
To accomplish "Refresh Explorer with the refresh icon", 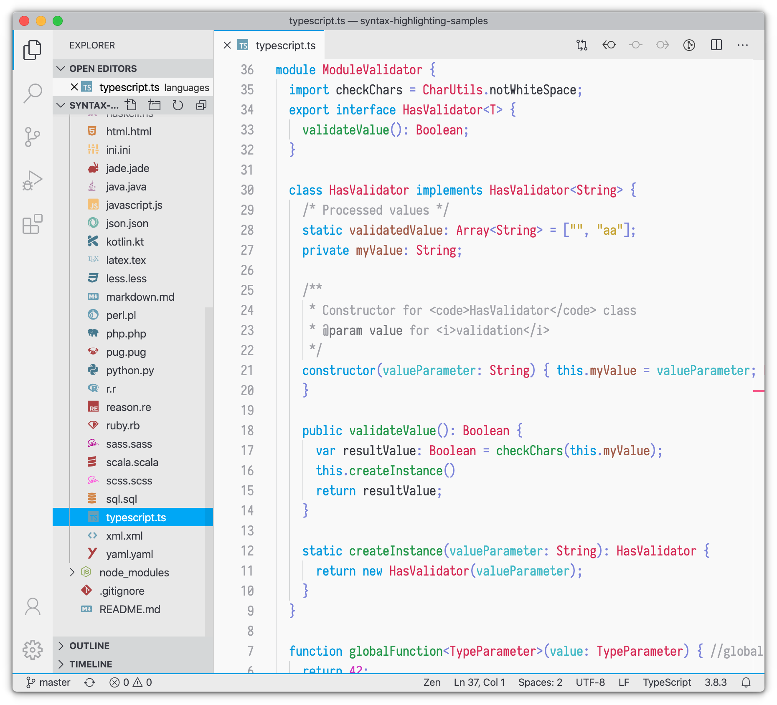I will [x=178, y=105].
